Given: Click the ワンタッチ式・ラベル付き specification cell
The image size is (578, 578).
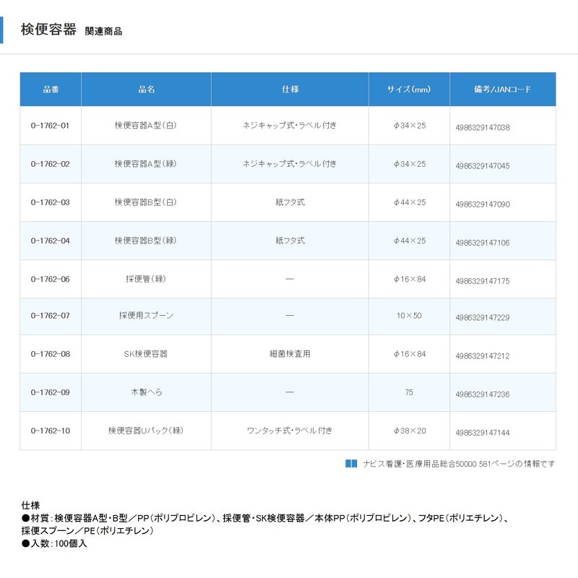Looking at the screenshot, I should [x=290, y=431].
